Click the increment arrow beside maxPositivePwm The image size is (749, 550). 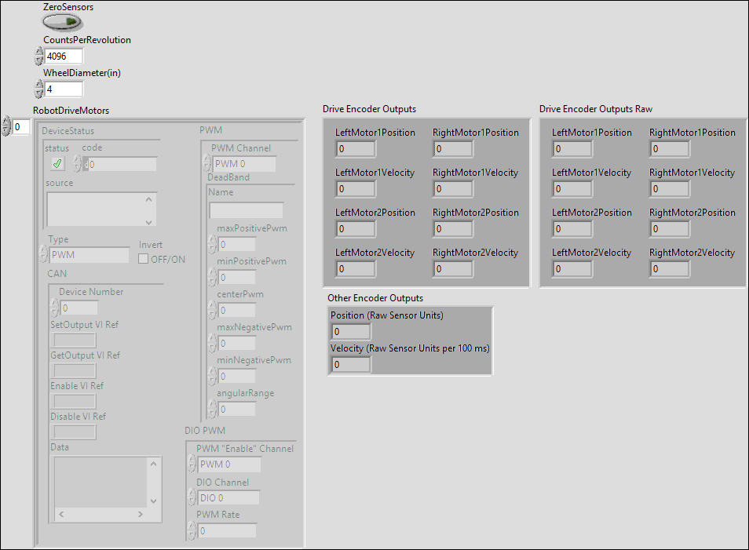click(212, 241)
